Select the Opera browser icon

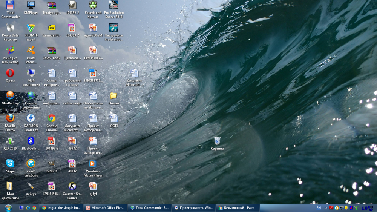(10, 75)
